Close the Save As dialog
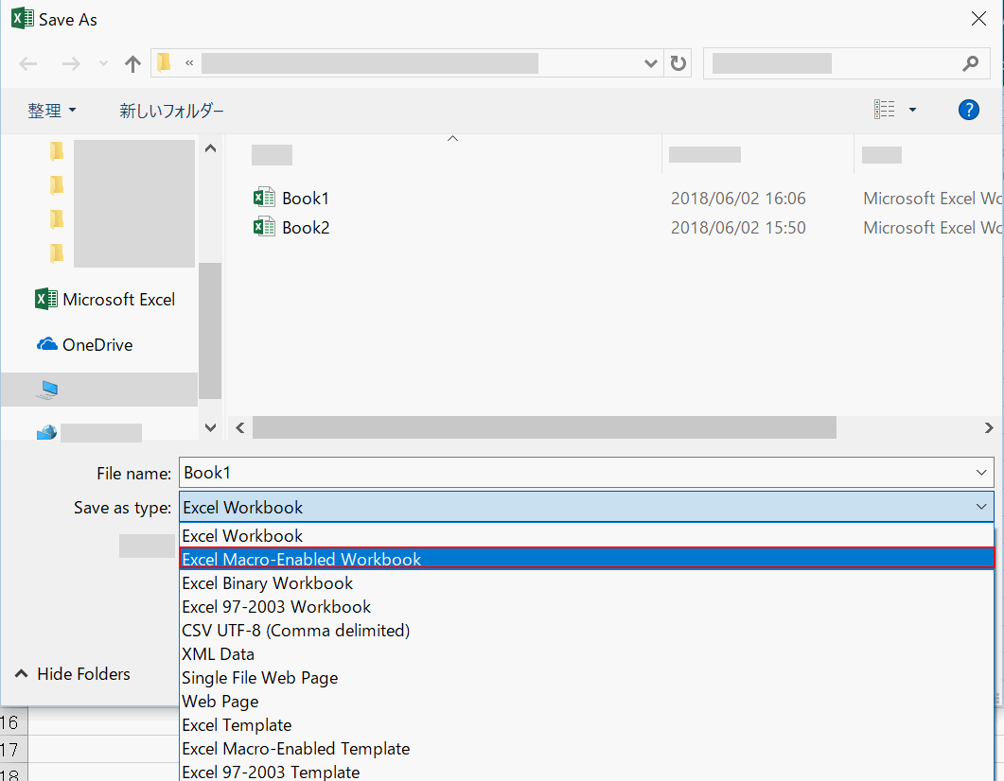Screen dimensions: 1004x781 (x=978, y=19)
